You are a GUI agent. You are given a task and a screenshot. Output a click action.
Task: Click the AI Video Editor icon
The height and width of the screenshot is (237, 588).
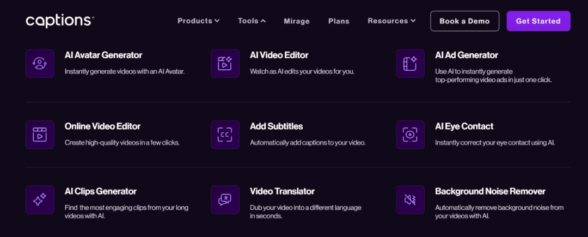pos(225,63)
